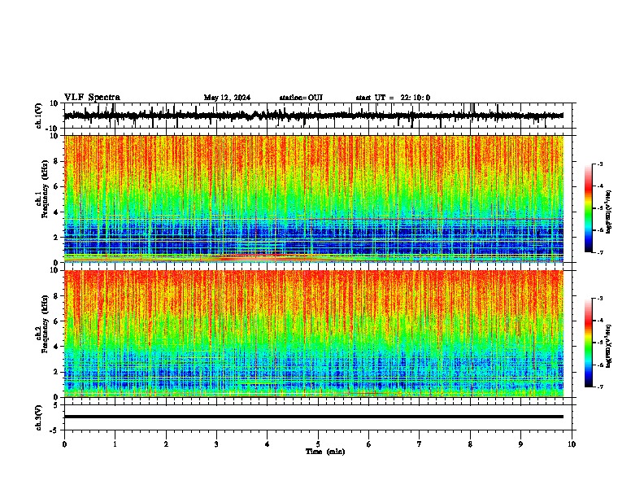Click inside the ch.1 spectrogram panel
This screenshot has width=644, height=498.
tap(313, 199)
